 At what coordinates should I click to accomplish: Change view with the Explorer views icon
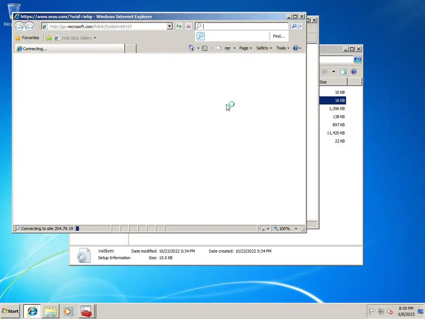click(325, 72)
